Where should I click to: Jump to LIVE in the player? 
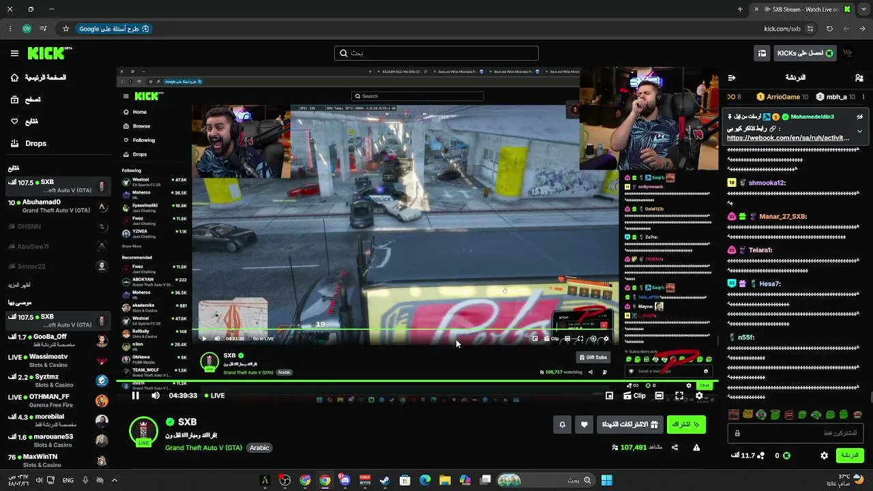pos(214,396)
